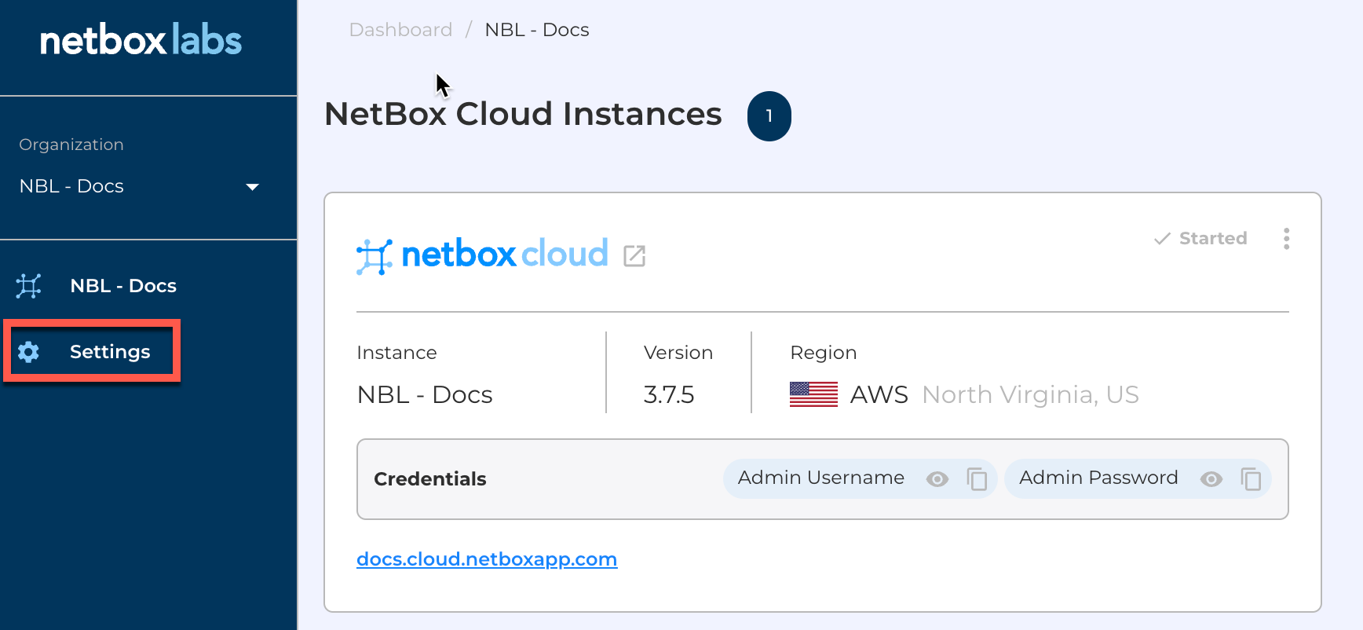
Task: Click the NetBox instance icon in the sidebar
Action: point(29,286)
